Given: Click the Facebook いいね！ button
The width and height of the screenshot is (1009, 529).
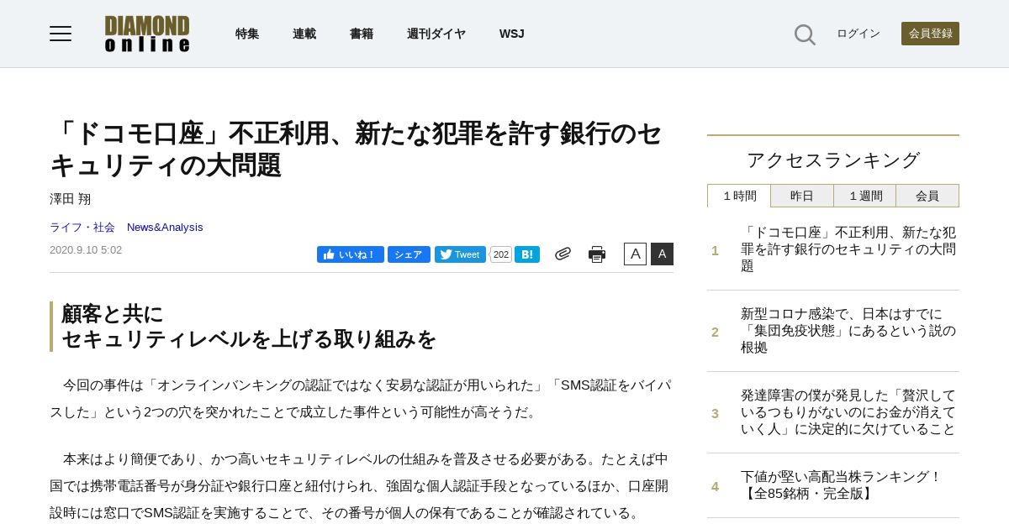Looking at the screenshot, I should (x=351, y=254).
